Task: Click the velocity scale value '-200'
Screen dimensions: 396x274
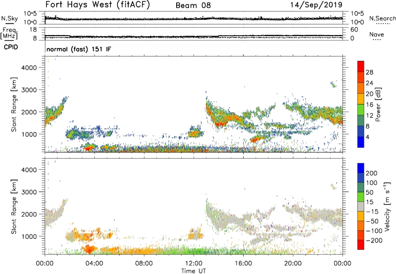Action: pos(374,240)
